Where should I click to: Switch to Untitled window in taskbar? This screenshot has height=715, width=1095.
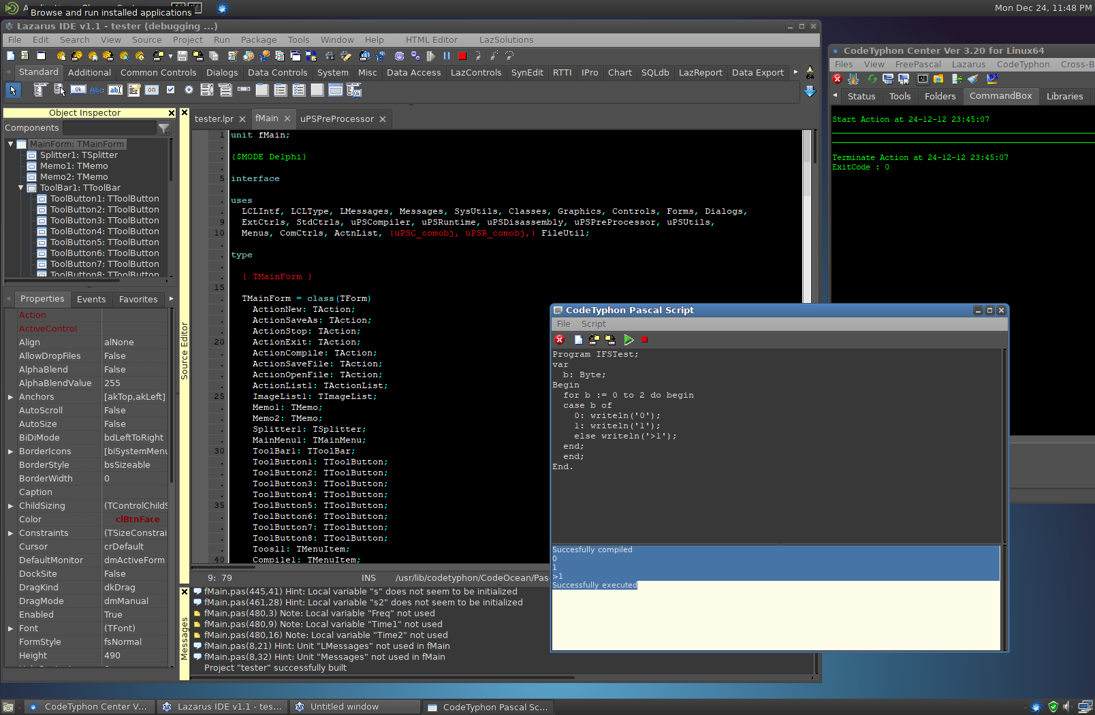pos(356,707)
